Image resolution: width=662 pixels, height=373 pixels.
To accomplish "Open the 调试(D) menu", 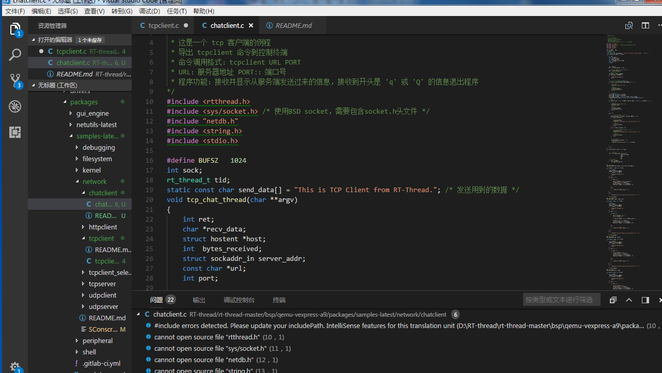I will point(149,11).
